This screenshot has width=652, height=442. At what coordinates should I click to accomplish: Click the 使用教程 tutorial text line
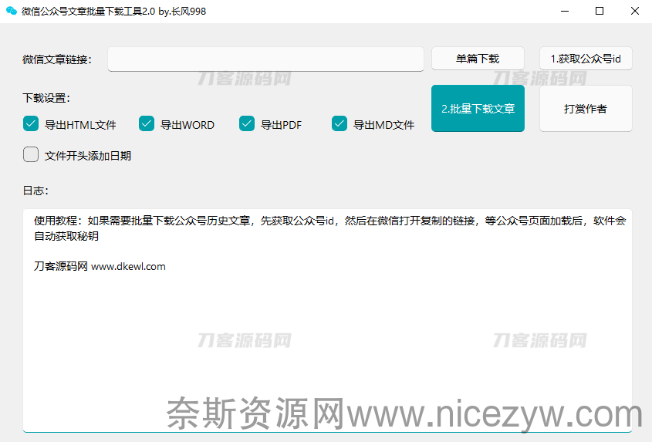(329, 228)
